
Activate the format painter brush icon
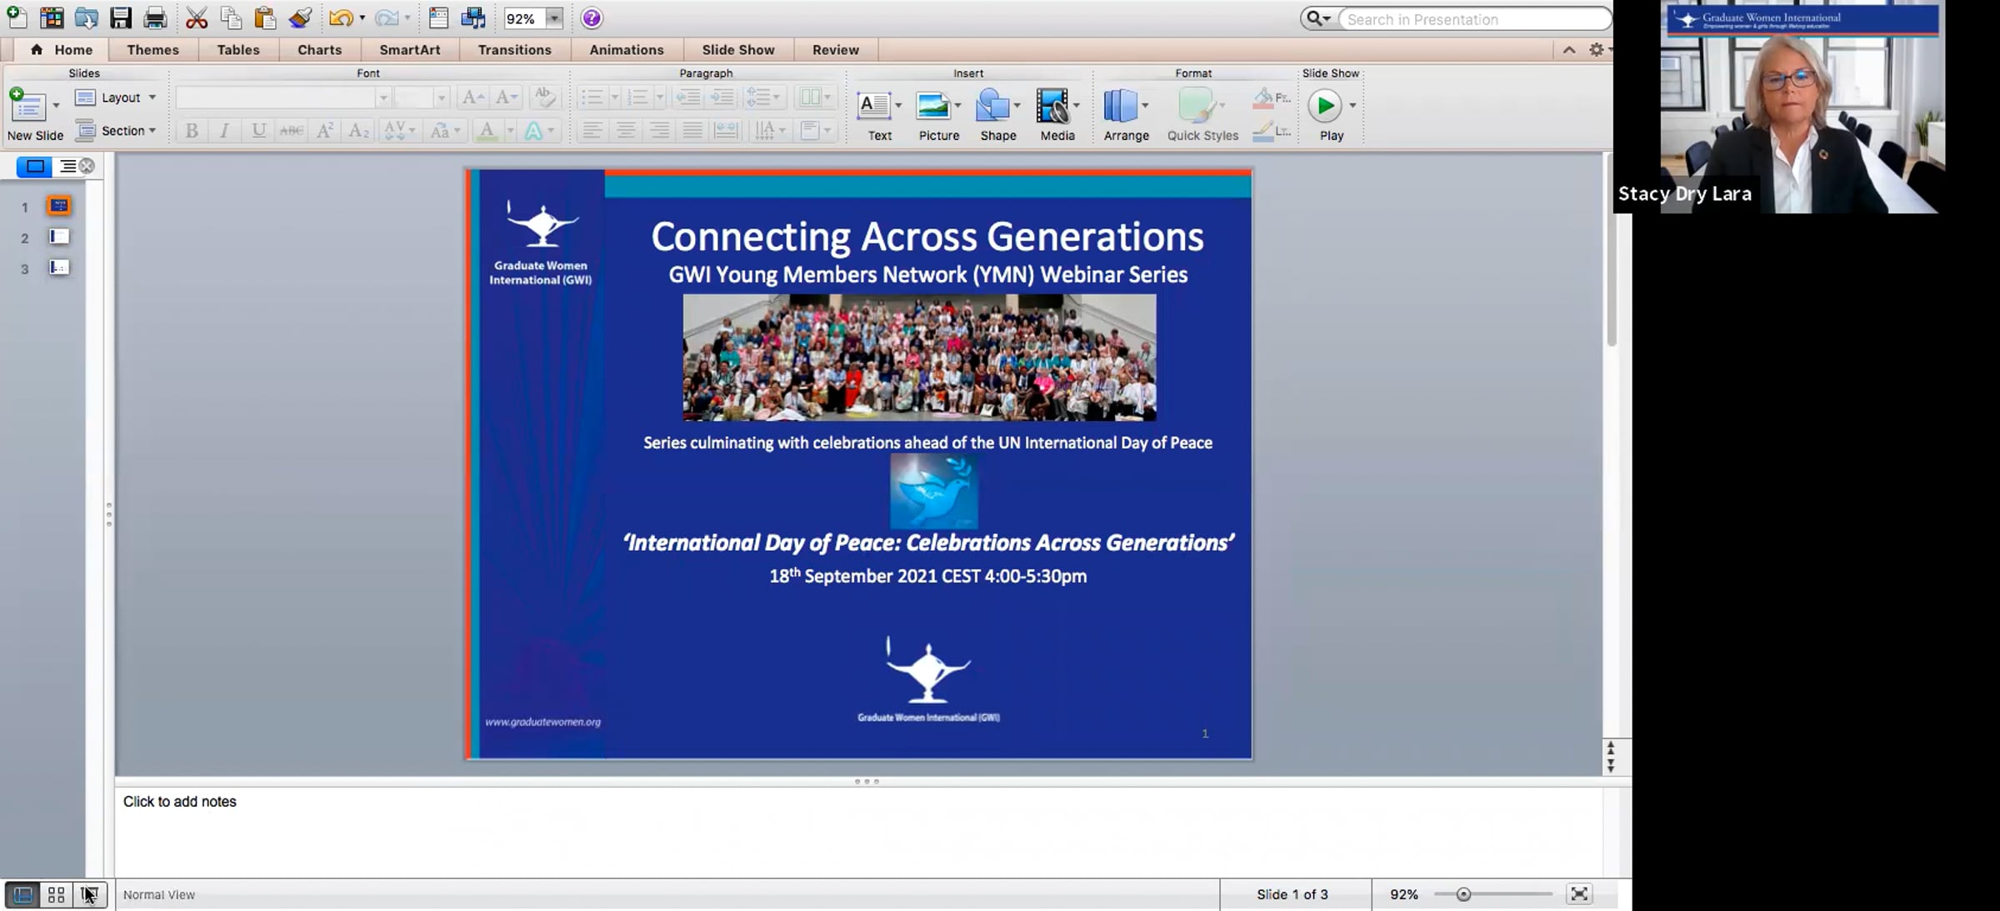(x=300, y=18)
